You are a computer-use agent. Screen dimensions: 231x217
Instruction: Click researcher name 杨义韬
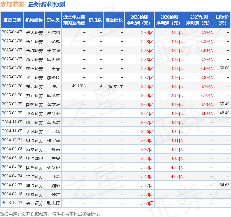(x=54, y=167)
